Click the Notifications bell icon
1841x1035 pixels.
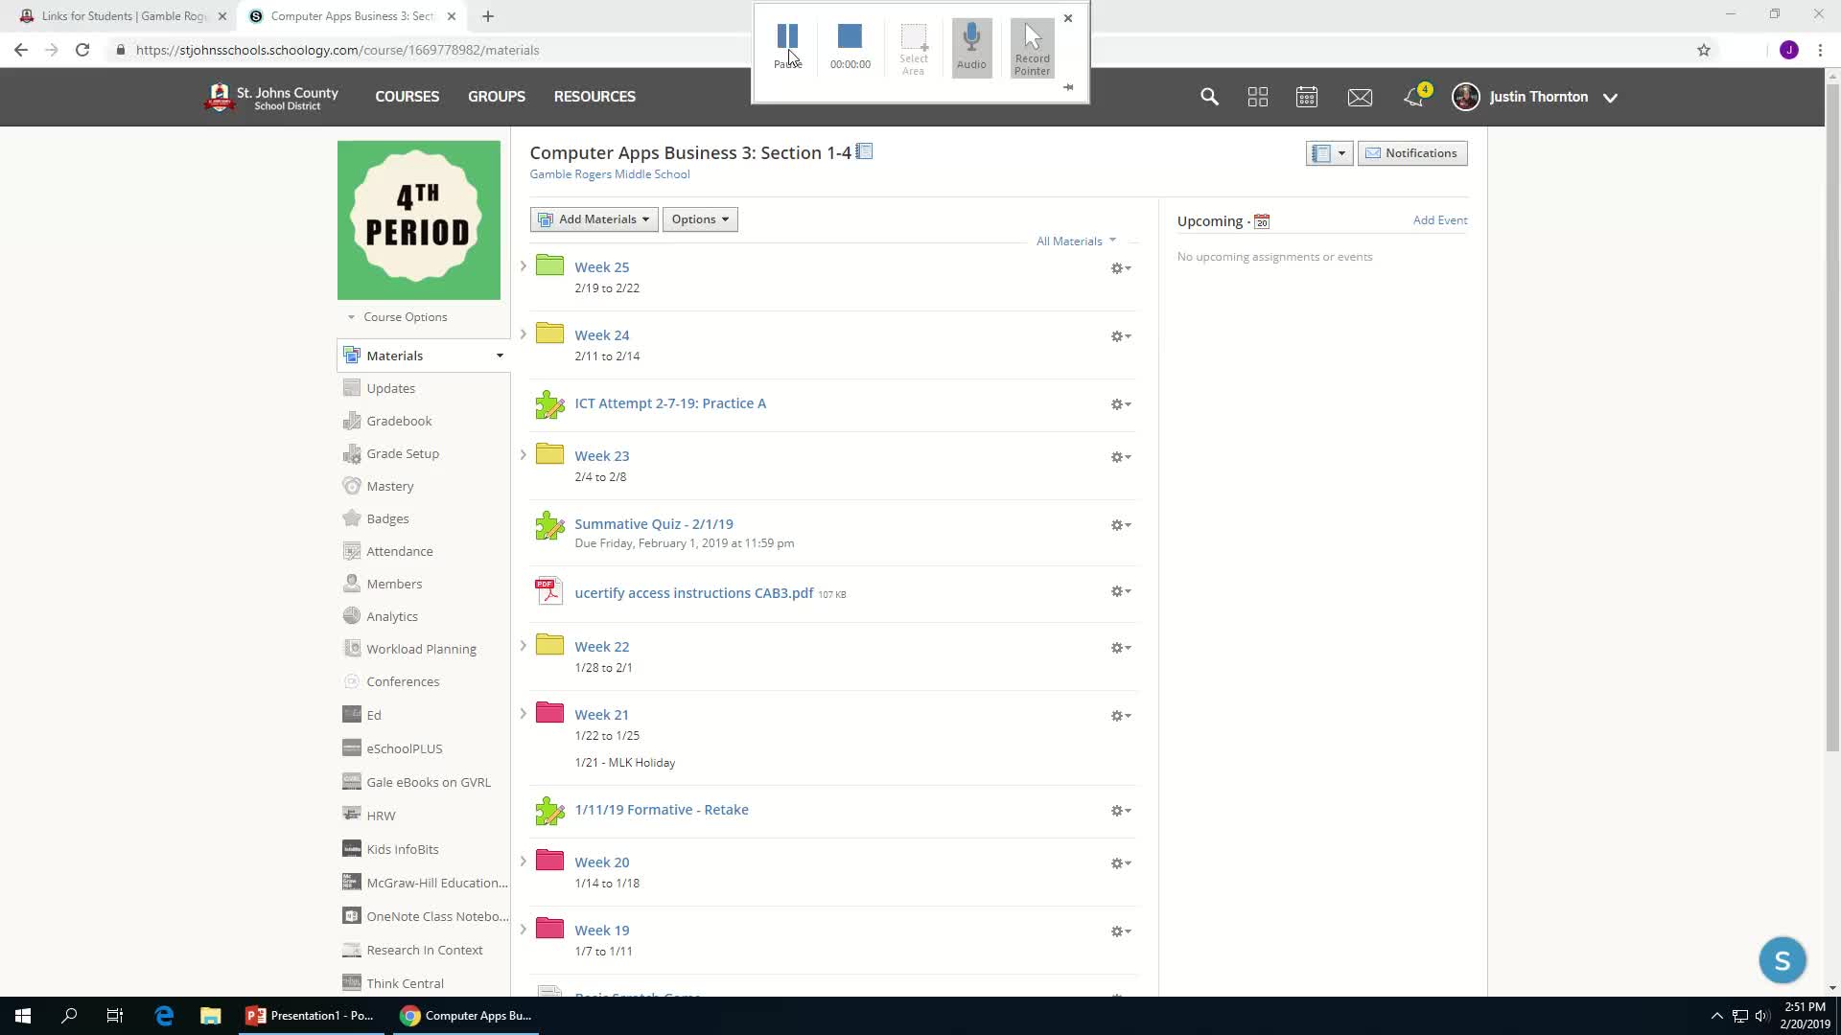[x=1413, y=98]
